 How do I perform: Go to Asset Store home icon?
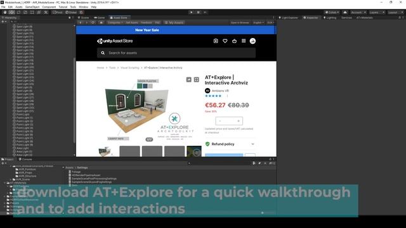pos(101,23)
